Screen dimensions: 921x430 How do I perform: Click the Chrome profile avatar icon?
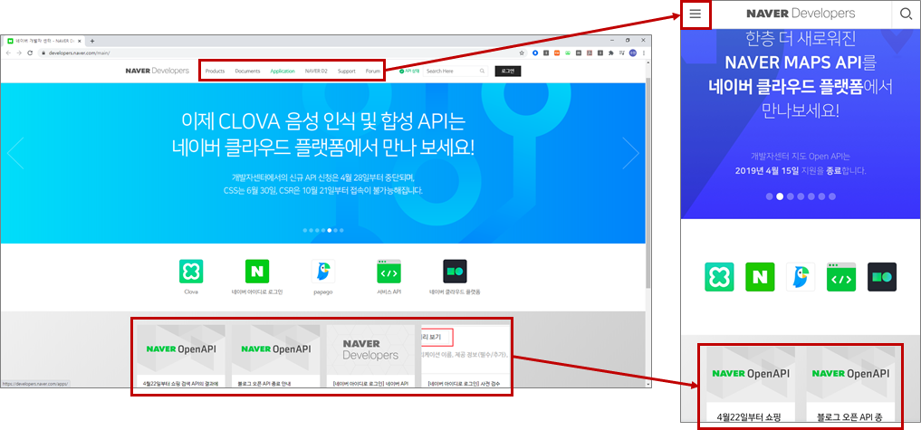[633, 53]
